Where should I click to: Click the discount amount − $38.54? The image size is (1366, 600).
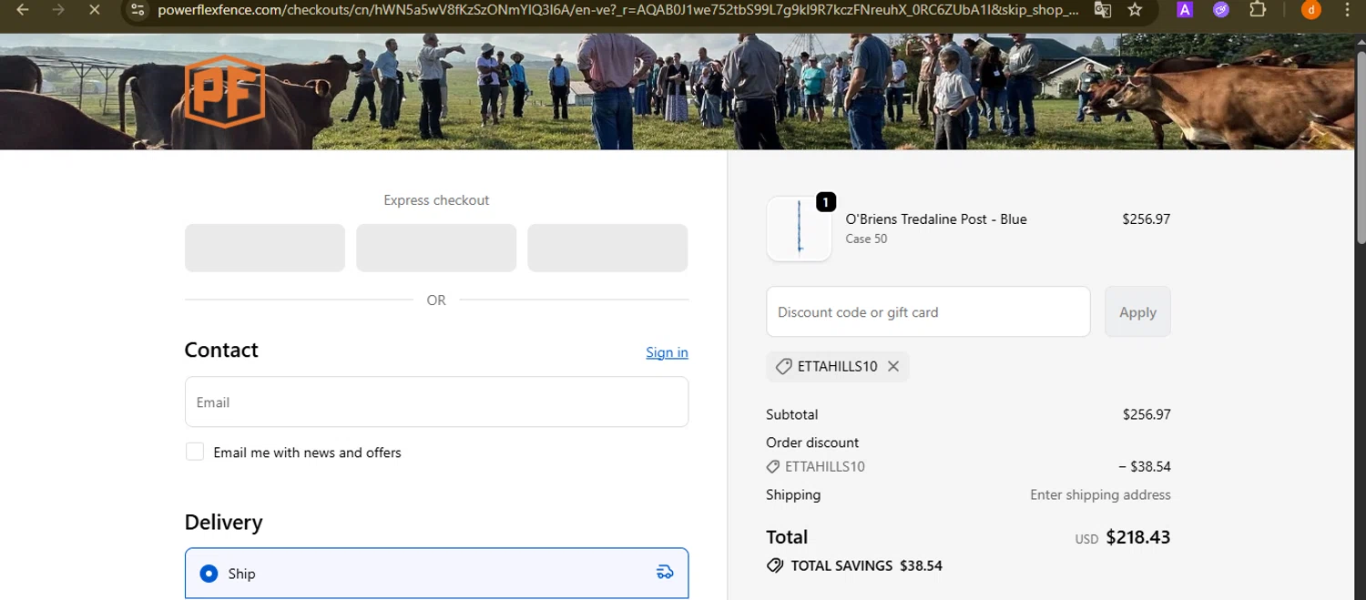coord(1145,467)
